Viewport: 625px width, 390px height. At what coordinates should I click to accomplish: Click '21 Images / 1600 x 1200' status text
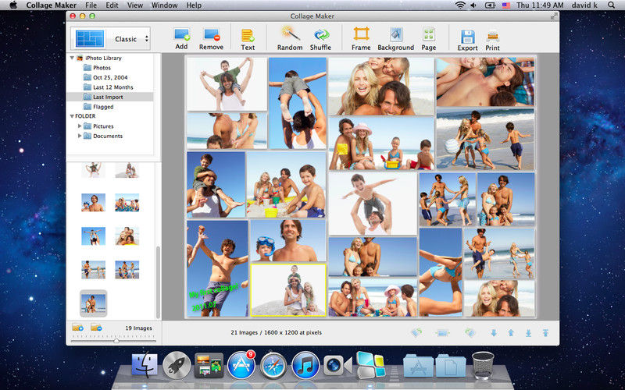tap(277, 332)
